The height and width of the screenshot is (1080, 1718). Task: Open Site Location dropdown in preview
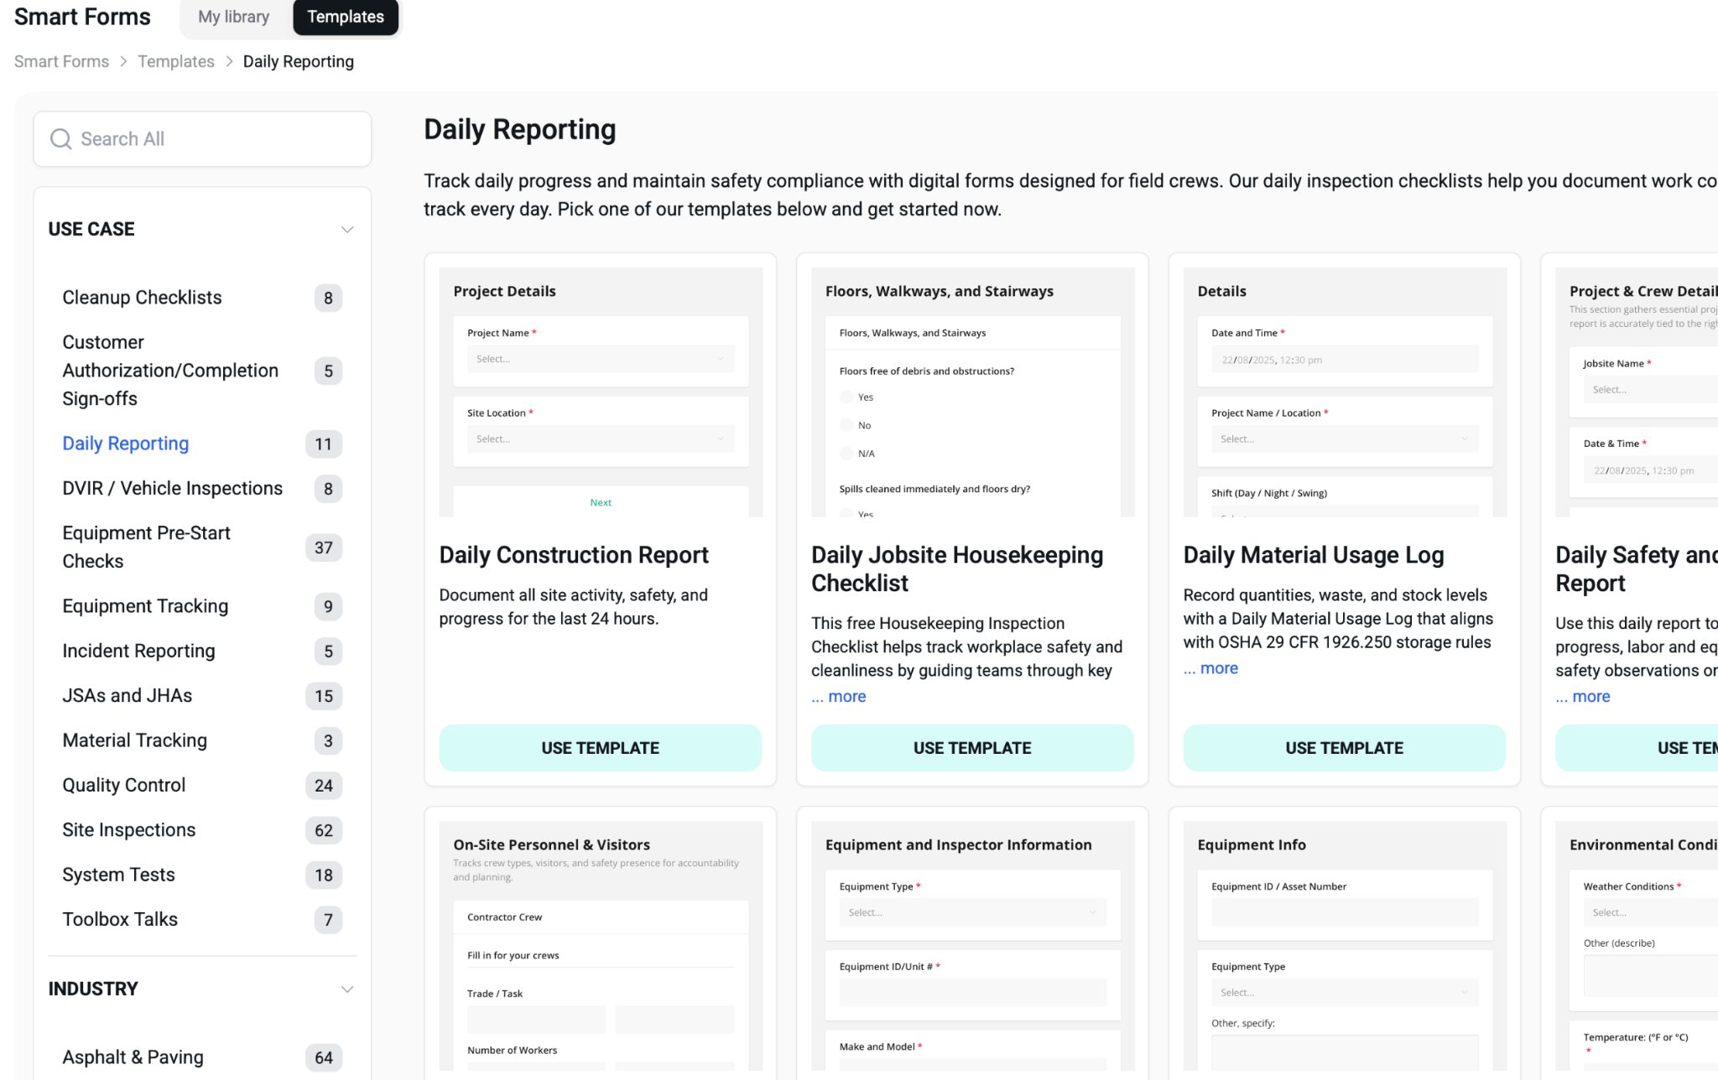coord(601,439)
